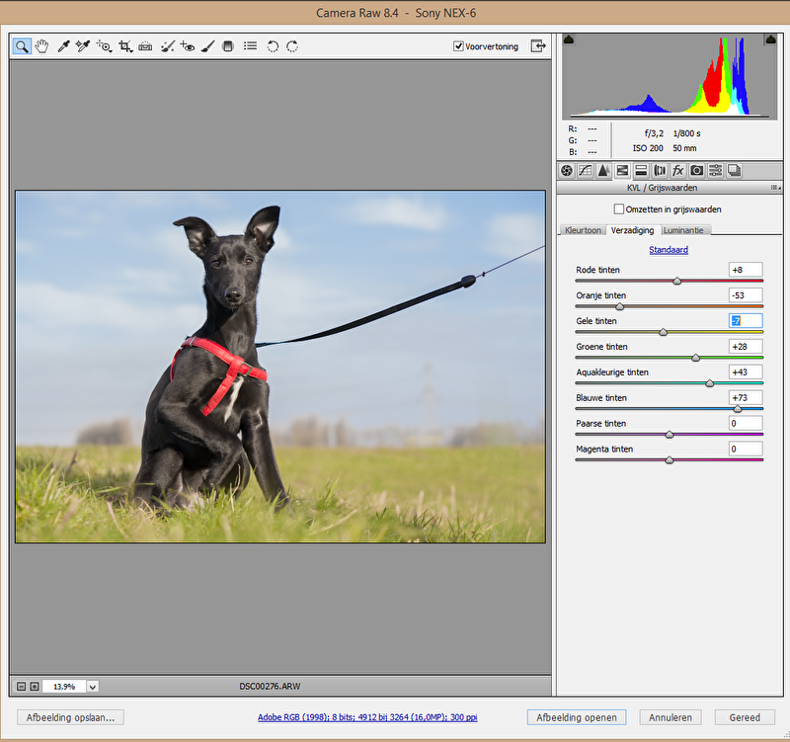Click the Blauwe tinten value field
The height and width of the screenshot is (742, 790).
pyautogui.click(x=746, y=397)
